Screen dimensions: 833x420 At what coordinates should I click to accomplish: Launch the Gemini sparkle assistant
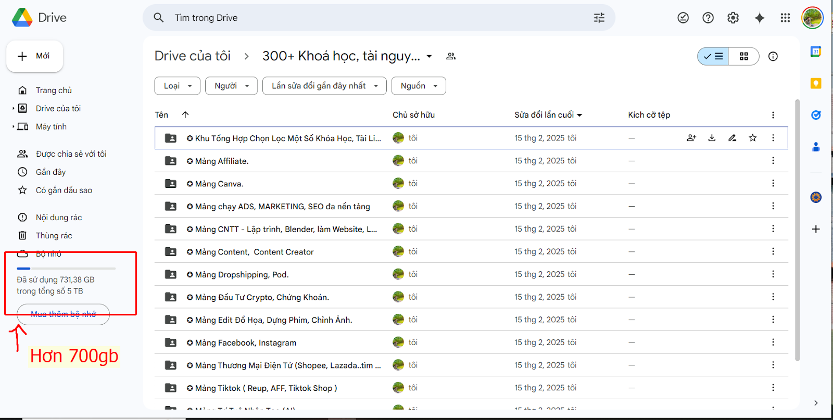pos(760,18)
